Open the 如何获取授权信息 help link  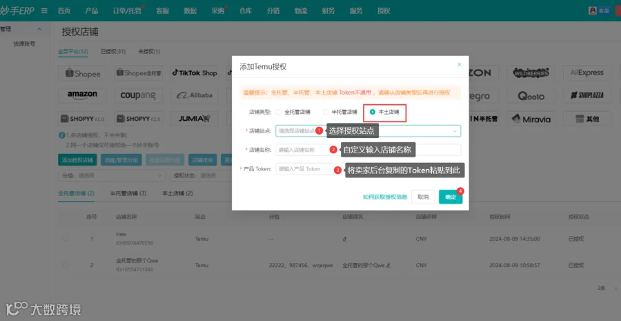coord(385,197)
